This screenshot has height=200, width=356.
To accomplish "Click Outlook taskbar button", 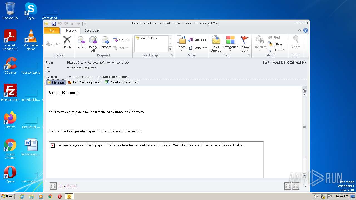I will point(69,196).
